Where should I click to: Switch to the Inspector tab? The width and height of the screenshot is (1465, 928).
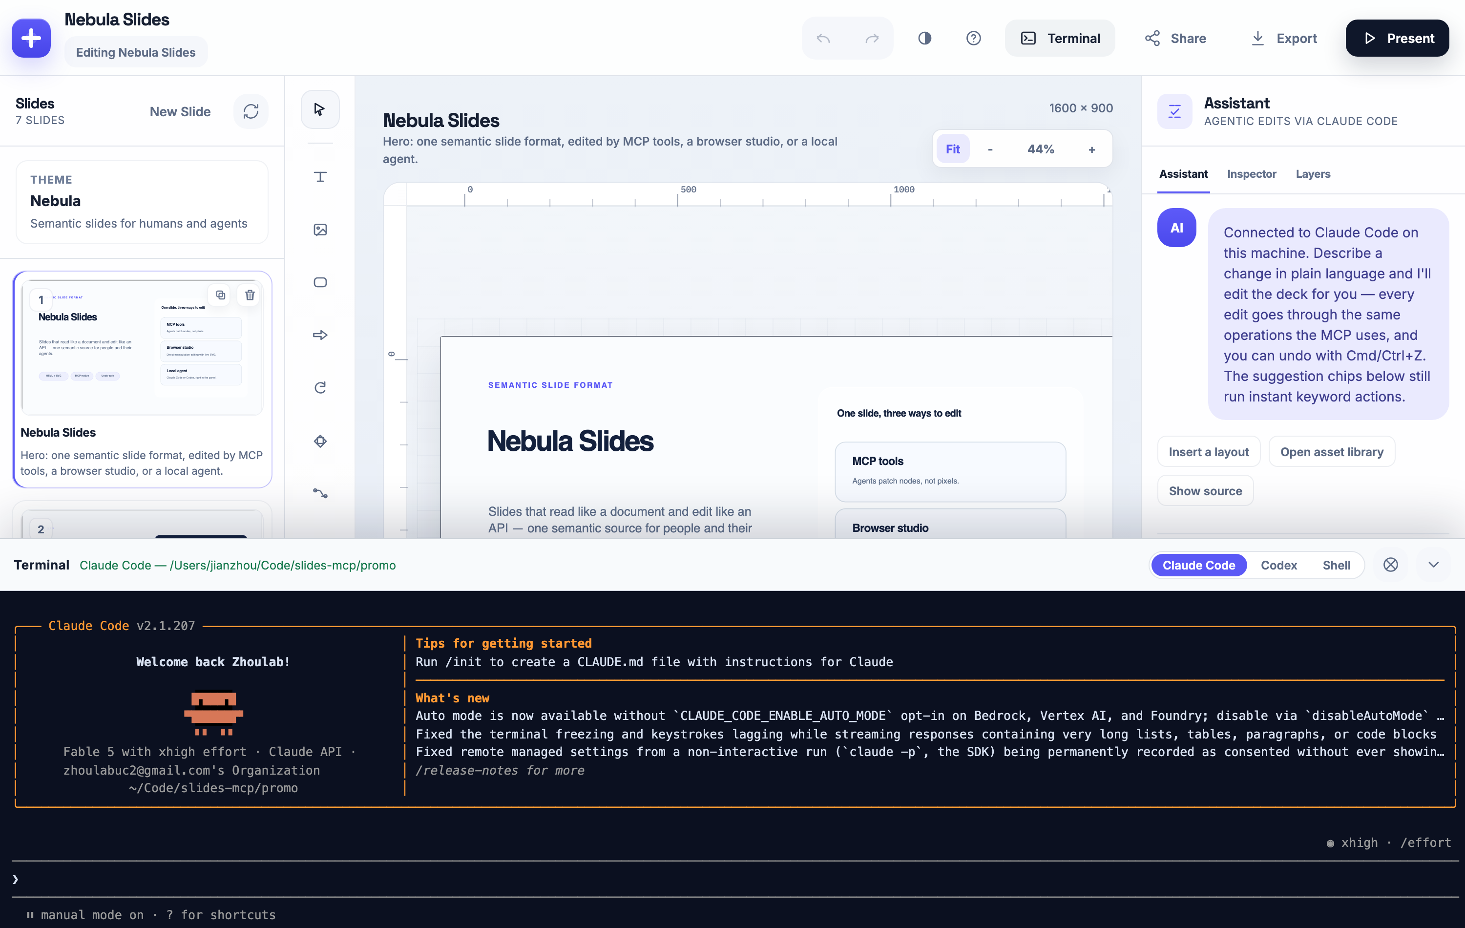pos(1252,174)
